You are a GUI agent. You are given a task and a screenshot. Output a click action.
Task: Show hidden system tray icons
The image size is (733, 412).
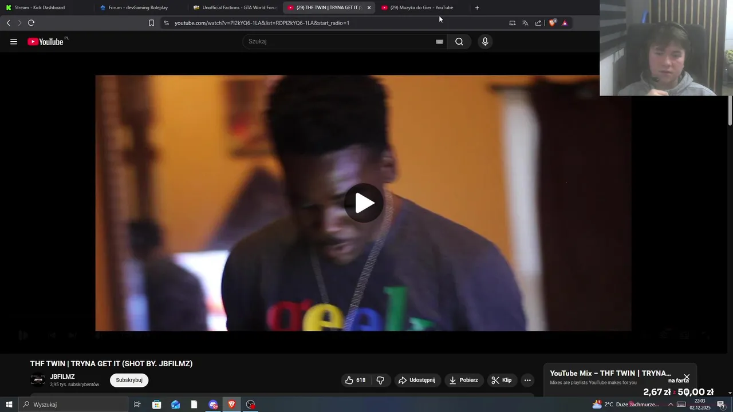pyautogui.click(x=671, y=405)
